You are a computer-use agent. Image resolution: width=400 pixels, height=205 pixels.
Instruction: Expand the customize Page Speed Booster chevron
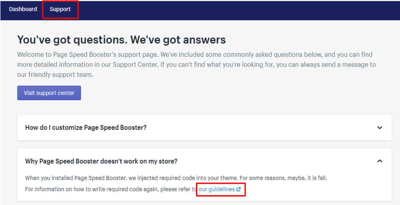click(380, 127)
